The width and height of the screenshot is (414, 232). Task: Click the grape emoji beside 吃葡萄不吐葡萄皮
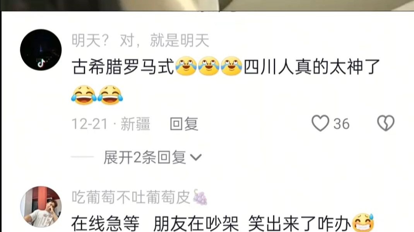click(x=200, y=197)
